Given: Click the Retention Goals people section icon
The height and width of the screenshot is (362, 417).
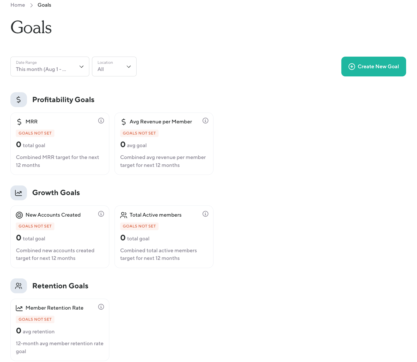Looking at the screenshot, I should [x=19, y=286].
